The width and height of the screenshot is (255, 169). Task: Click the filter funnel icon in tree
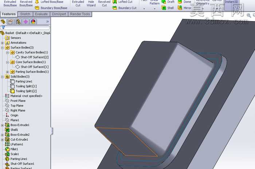tap(3, 27)
